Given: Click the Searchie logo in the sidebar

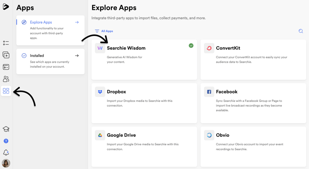Looking at the screenshot, I should tap(6, 6).
